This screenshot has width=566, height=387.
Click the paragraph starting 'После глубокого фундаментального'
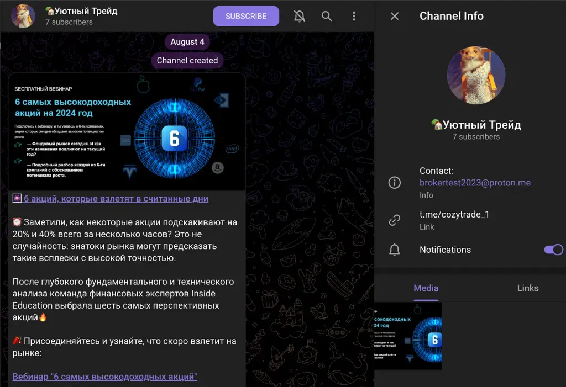click(x=123, y=299)
